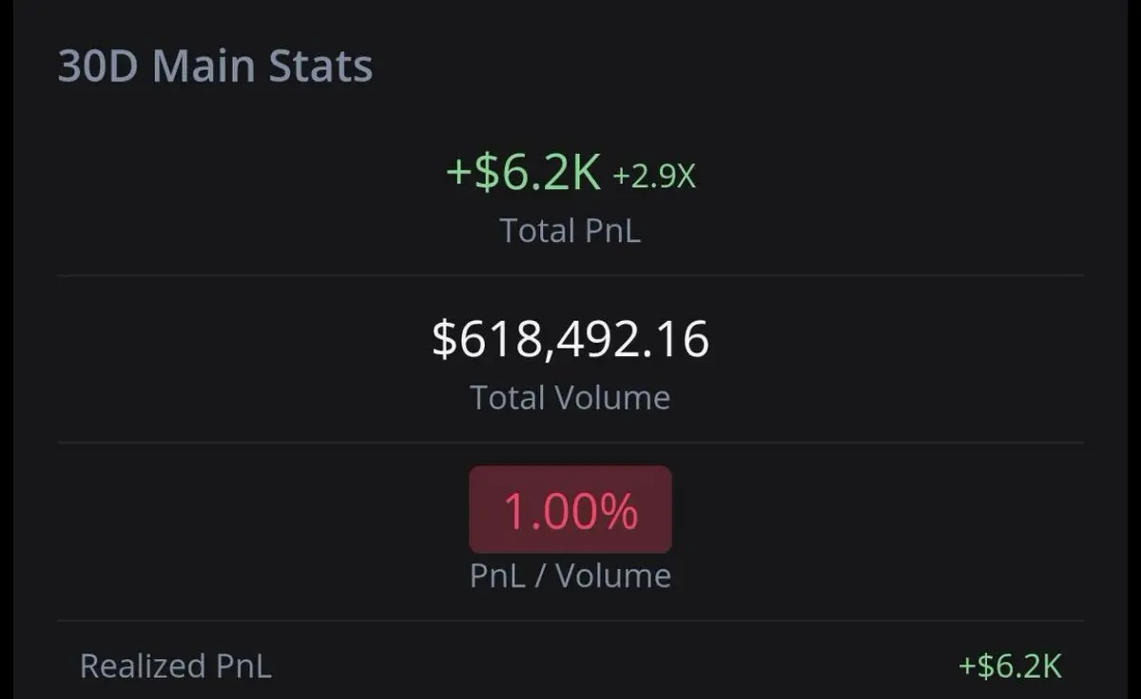1141x699 pixels.
Task: Click the dollar sign of $618,492.16
Action: pyautogui.click(x=445, y=340)
